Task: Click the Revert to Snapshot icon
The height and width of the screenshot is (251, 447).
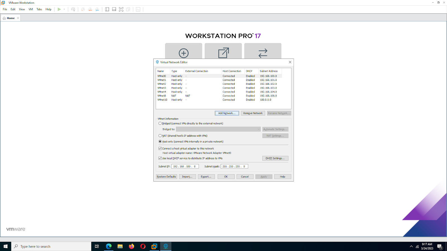Action: [x=90, y=9]
